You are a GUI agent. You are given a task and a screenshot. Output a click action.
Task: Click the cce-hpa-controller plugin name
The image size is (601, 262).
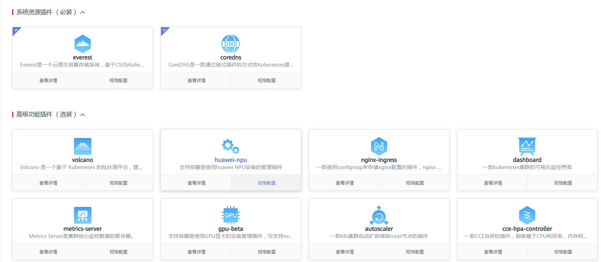527,229
